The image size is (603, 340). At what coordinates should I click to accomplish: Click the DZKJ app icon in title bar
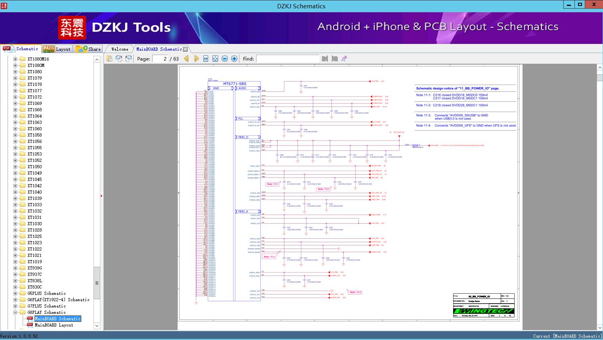point(4,6)
